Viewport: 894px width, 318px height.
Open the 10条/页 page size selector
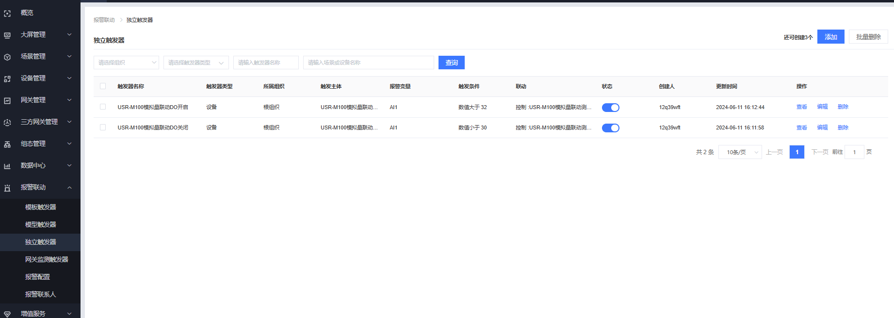pyautogui.click(x=740, y=152)
